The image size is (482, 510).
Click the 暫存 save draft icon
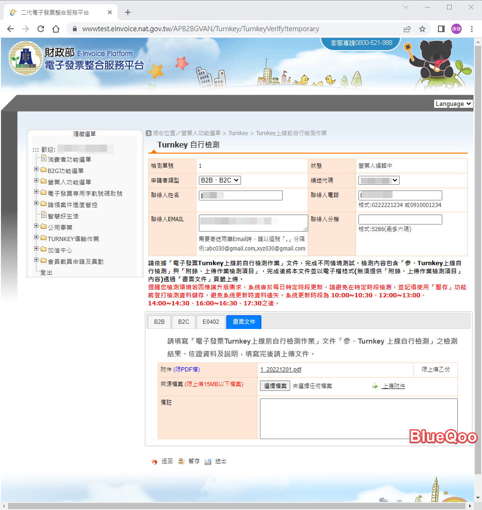pos(181,461)
